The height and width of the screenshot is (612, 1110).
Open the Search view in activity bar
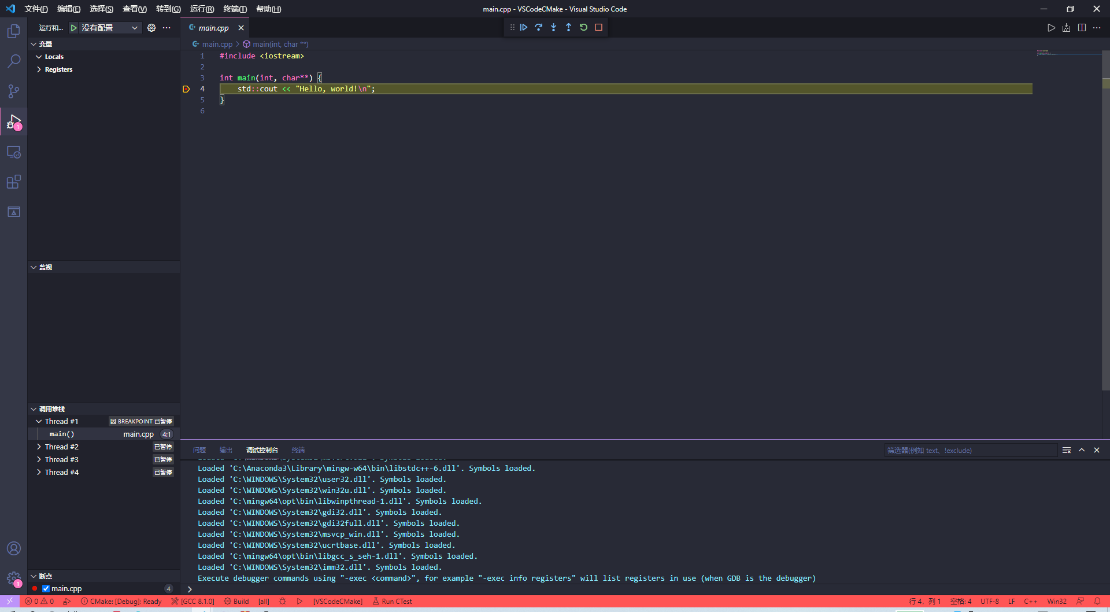tap(13, 61)
